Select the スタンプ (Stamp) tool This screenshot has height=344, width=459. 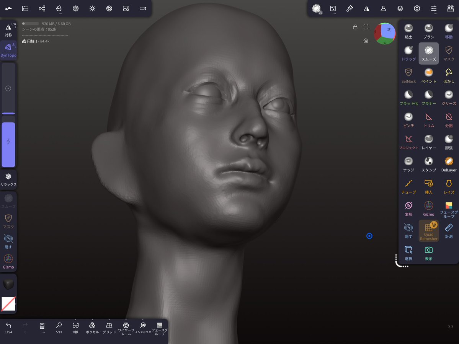coord(428,165)
